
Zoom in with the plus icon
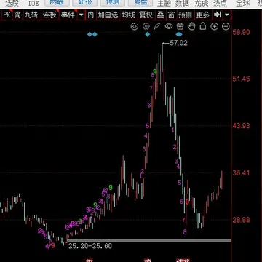click(214, 26)
